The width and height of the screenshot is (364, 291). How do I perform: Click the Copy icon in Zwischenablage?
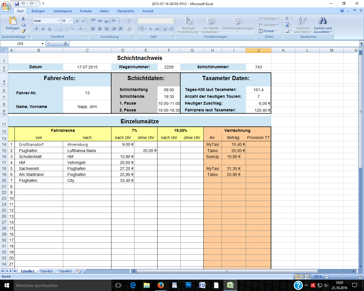coord(23,25)
